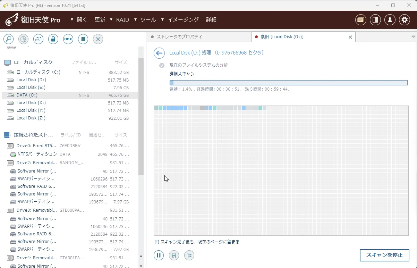Viewport: 417px width, 268px height.
Task: Click the 接続されたスト... section stack icon
Action: pyautogui.click(x=7, y=135)
